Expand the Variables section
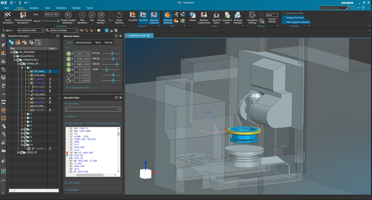 tap(66, 190)
